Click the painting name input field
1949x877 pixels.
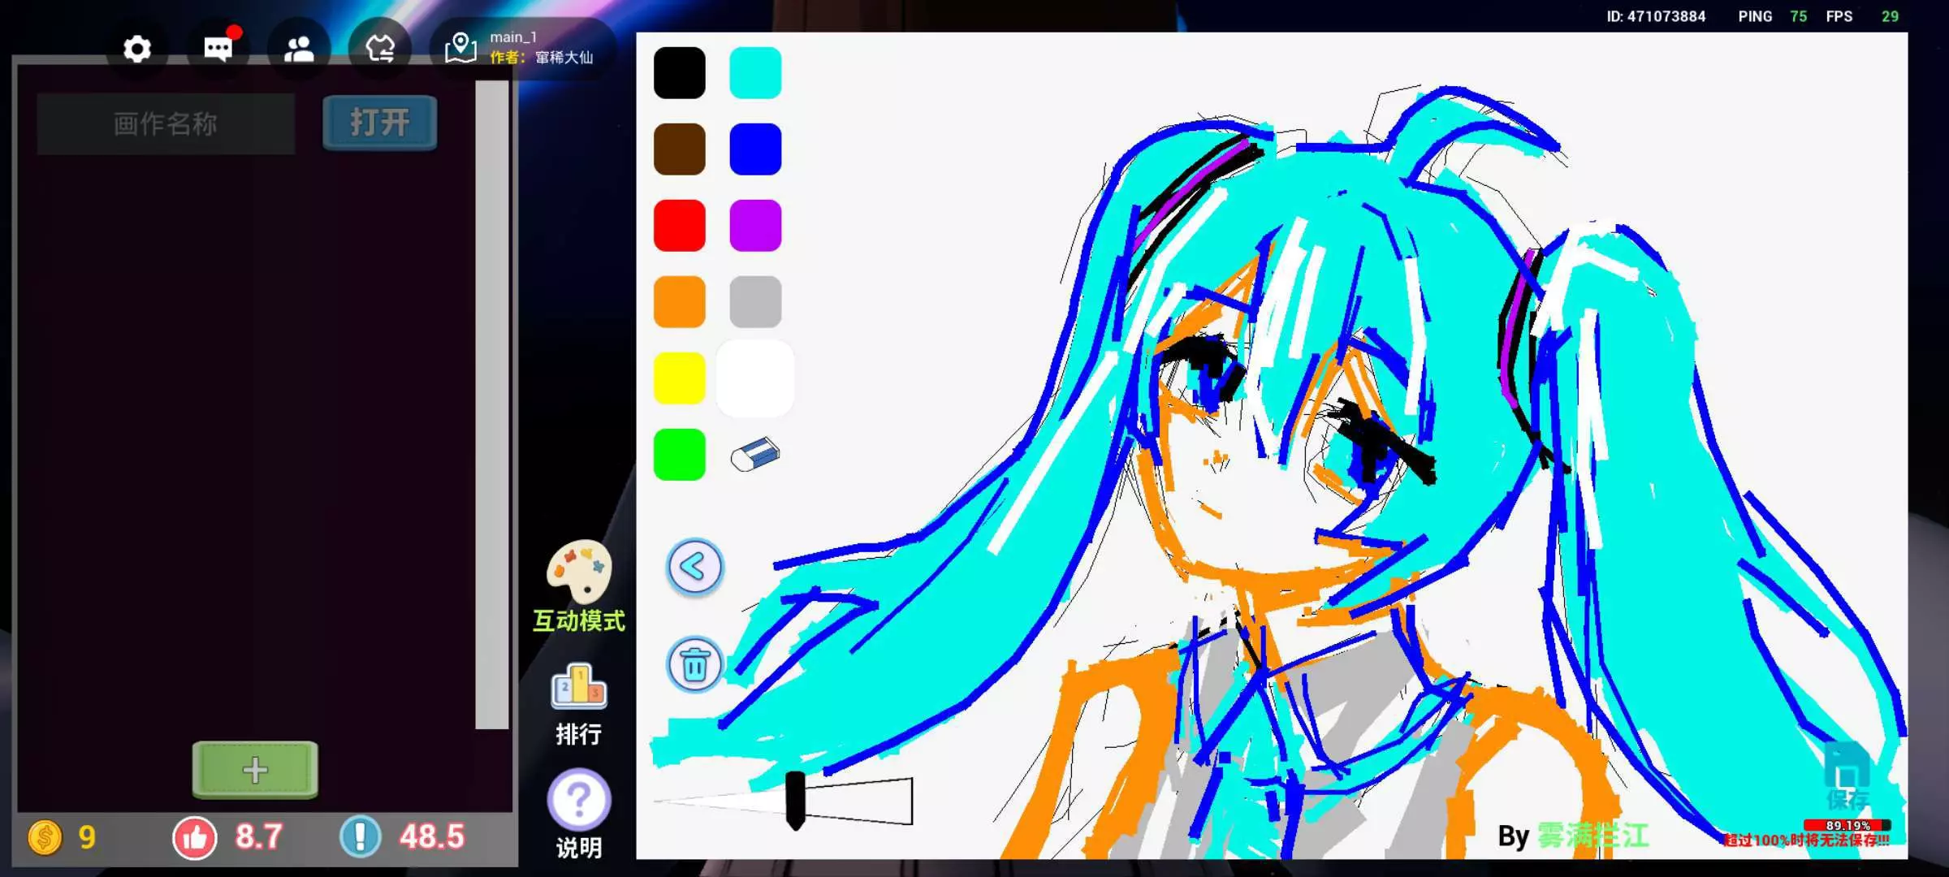[x=166, y=124]
